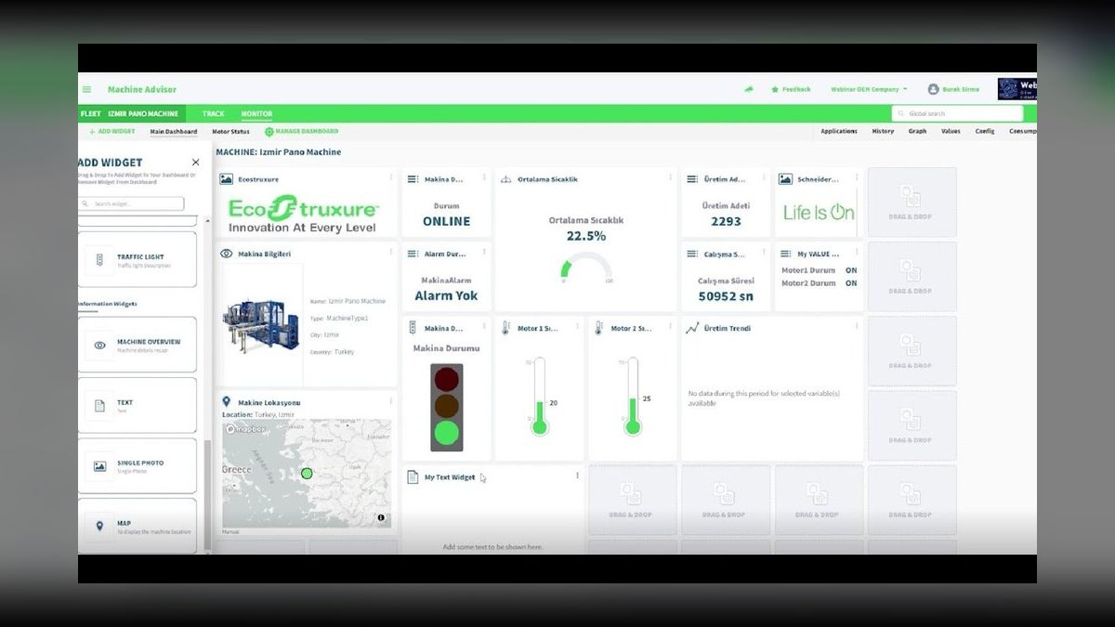Open the Graph menu item

[x=917, y=131]
